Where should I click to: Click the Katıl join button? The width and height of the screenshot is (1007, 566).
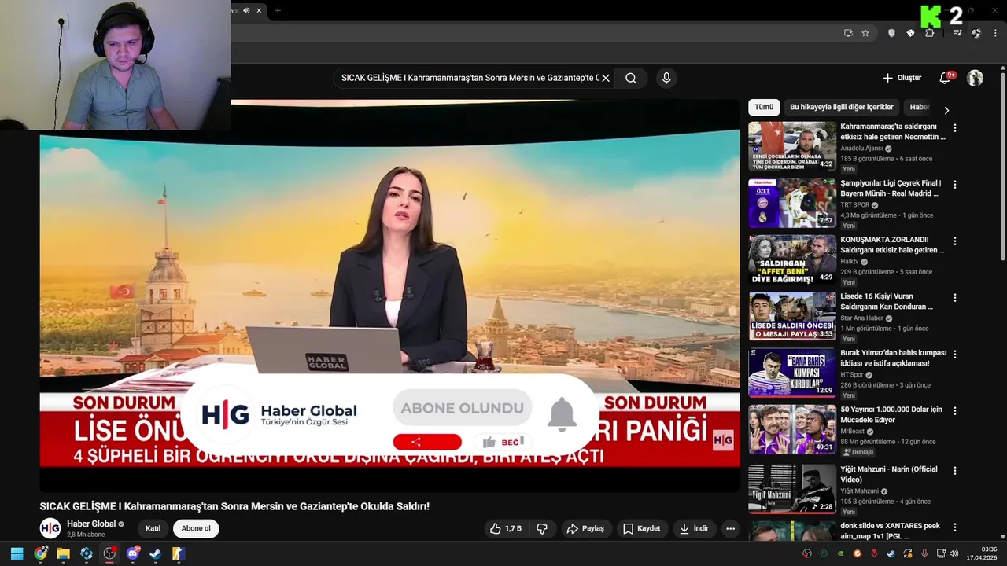click(x=153, y=528)
